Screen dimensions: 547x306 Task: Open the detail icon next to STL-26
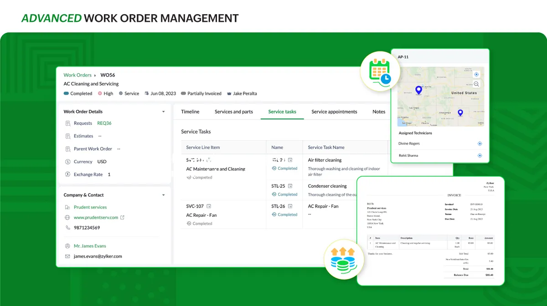(290, 206)
